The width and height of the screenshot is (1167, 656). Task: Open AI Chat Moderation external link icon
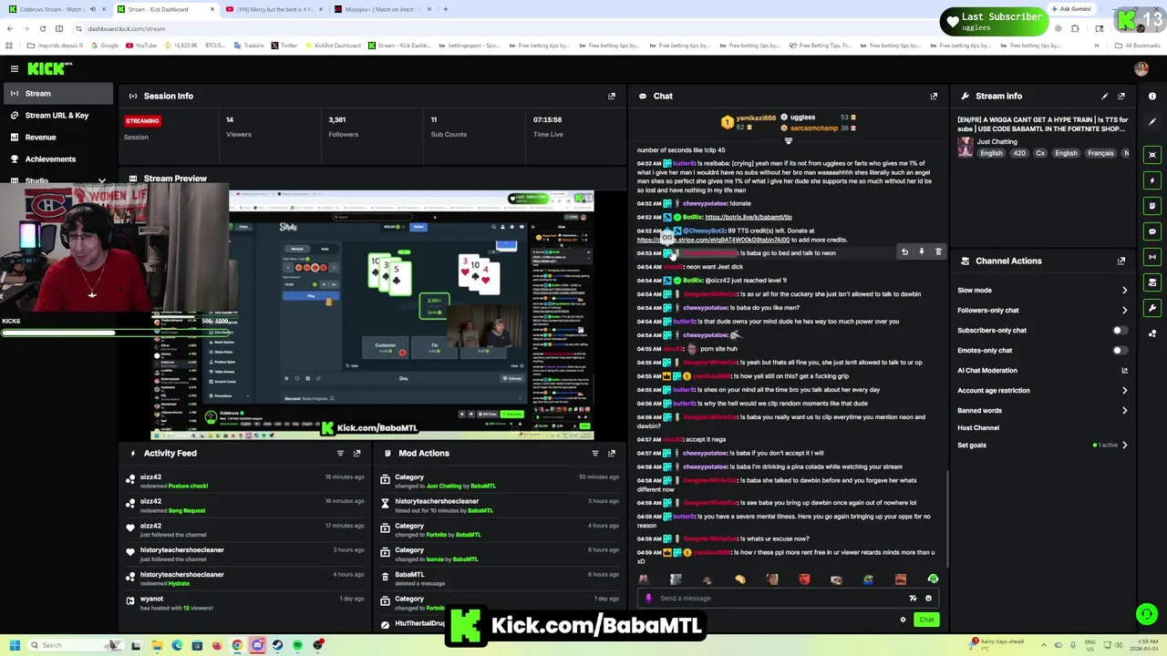(1124, 371)
